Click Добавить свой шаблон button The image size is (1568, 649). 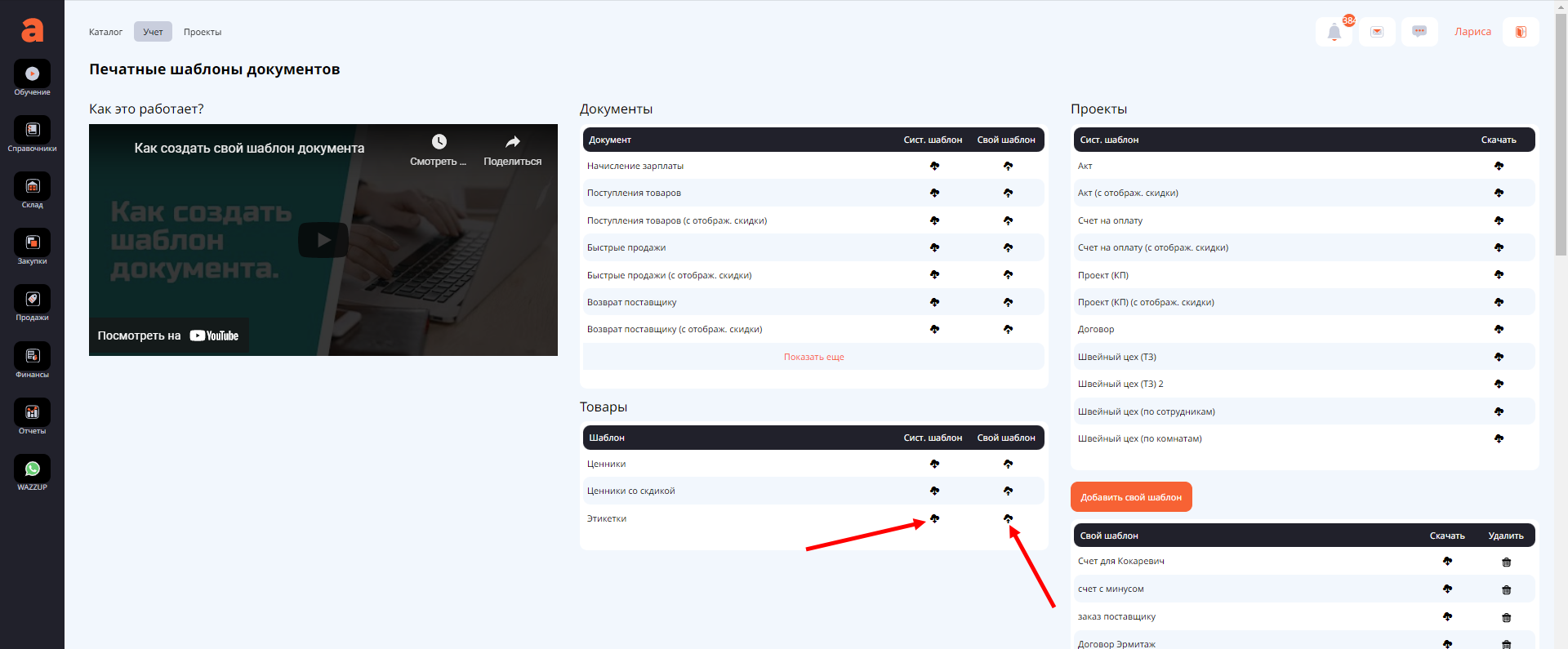click(1131, 497)
